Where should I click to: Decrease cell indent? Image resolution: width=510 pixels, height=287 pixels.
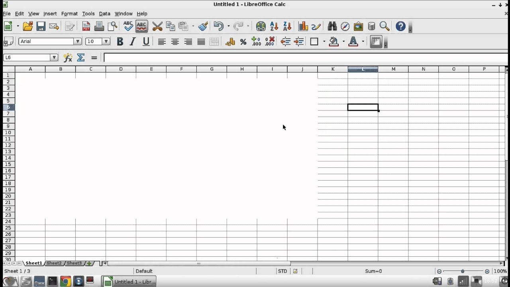286,41
